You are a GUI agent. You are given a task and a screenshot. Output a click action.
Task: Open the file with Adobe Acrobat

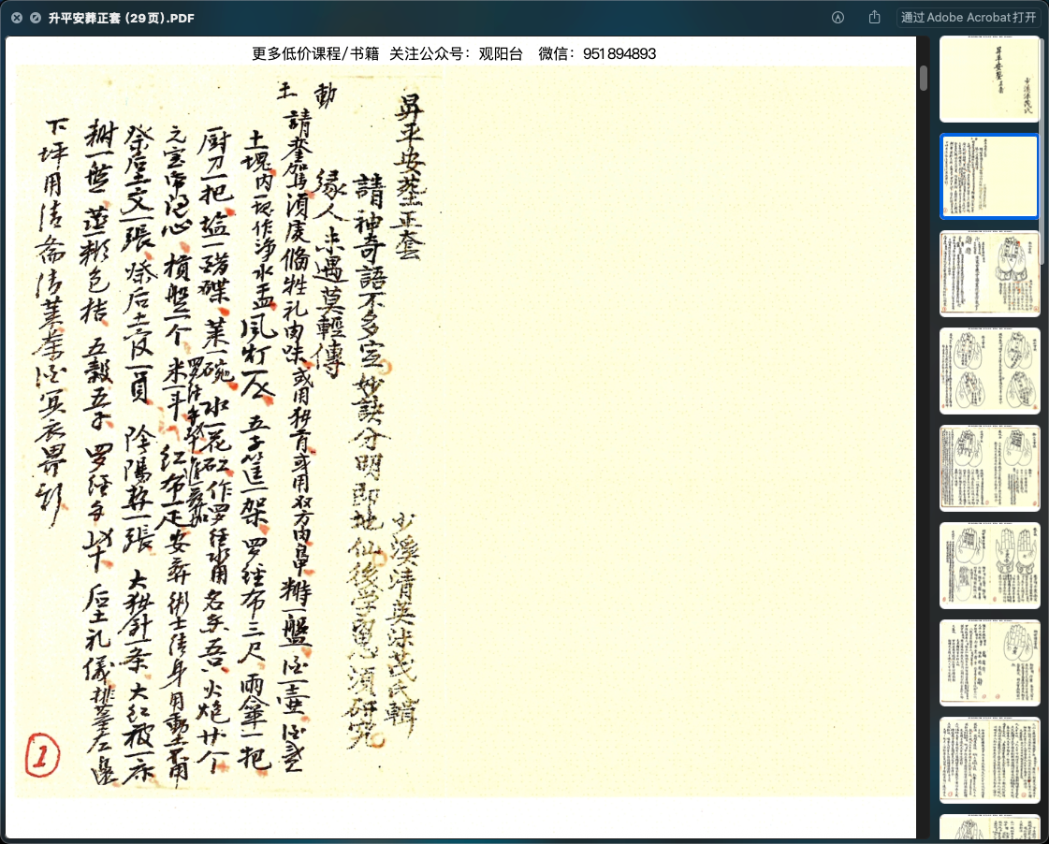(x=969, y=18)
